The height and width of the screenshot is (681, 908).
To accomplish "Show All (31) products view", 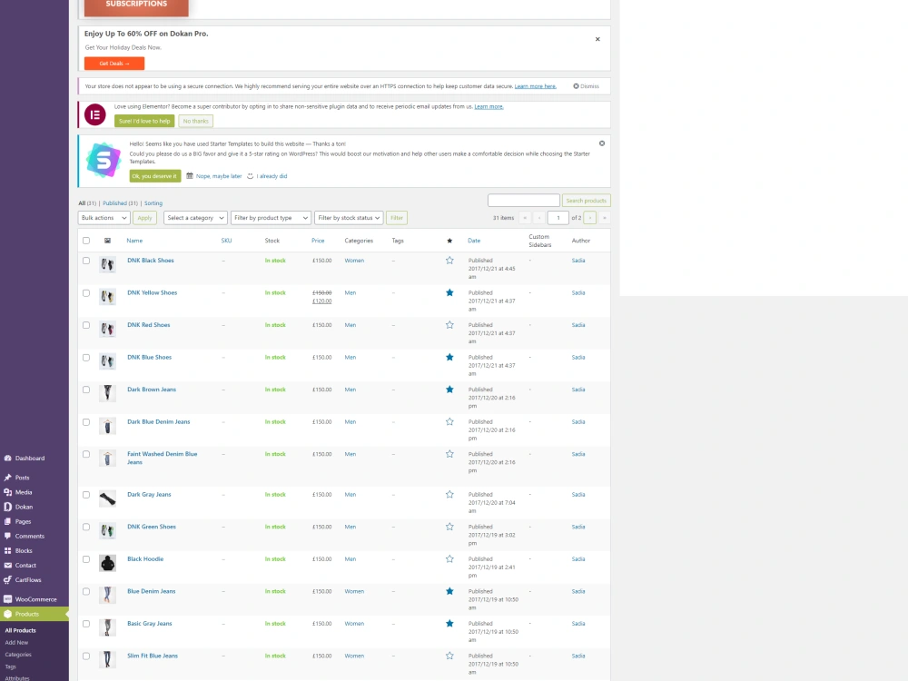I will (87, 203).
